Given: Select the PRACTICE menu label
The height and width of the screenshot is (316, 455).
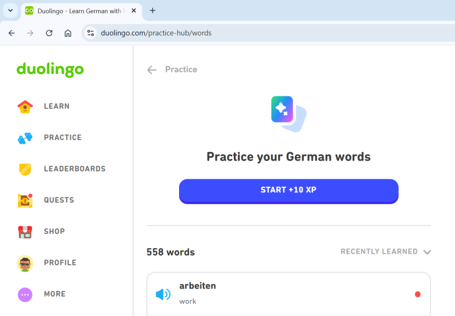Looking at the screenshot, I should pos(63,138).
